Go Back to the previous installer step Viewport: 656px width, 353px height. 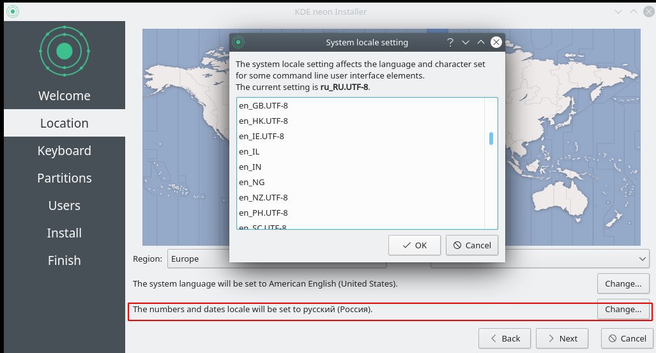[505, 338]
